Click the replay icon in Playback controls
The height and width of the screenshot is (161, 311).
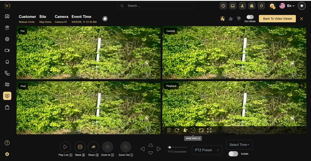pyautogui.click(x=177, y=130)
